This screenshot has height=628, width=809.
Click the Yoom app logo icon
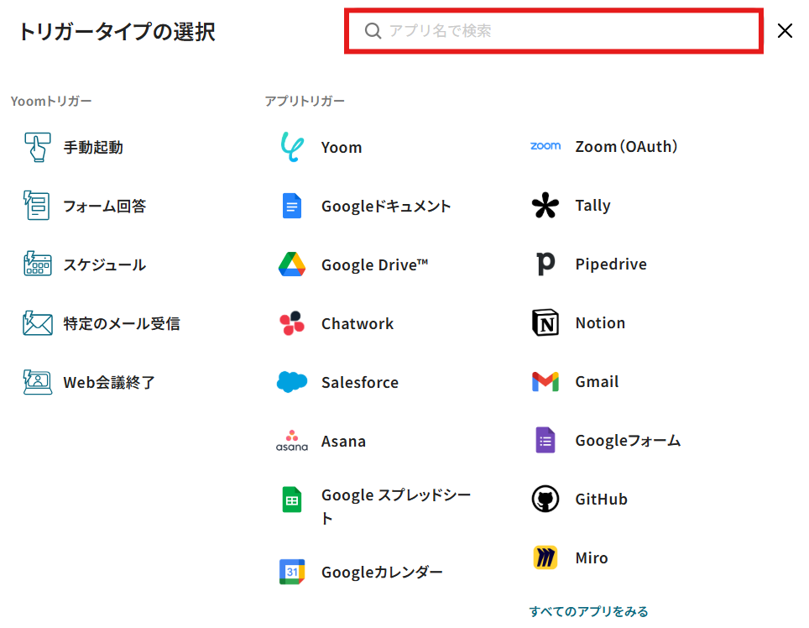pyautogui.click(x=292, y=147)
